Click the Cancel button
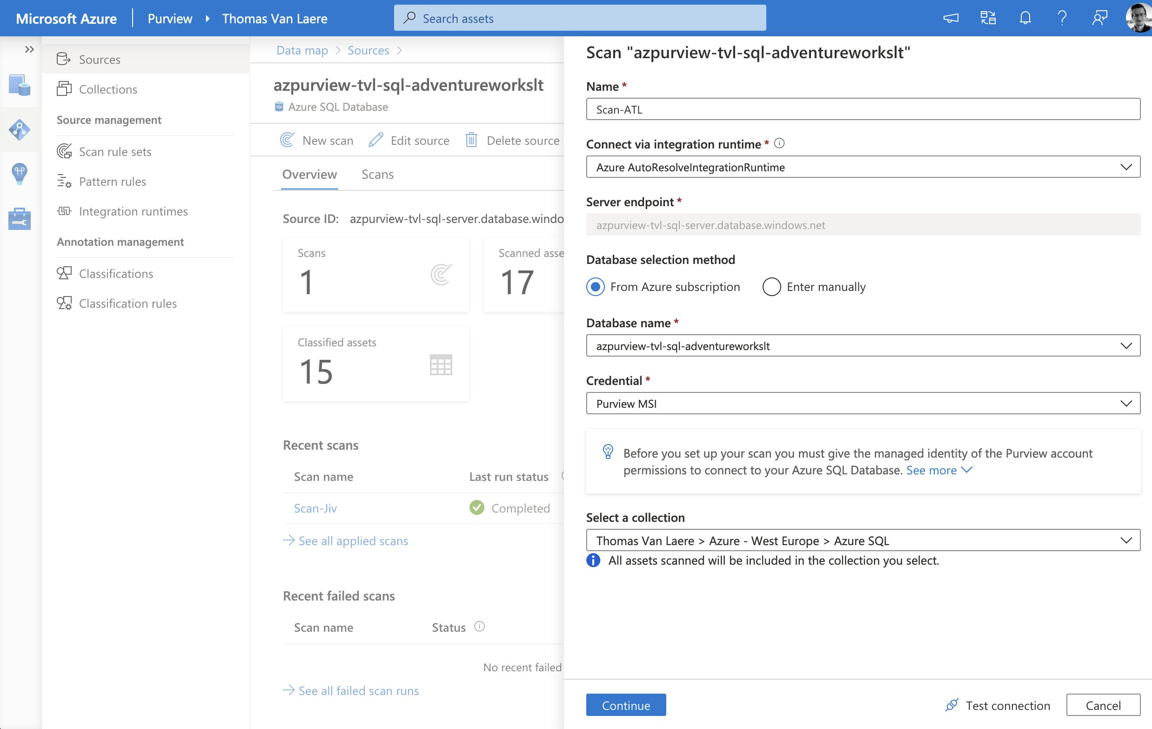 pos(1103,705)
